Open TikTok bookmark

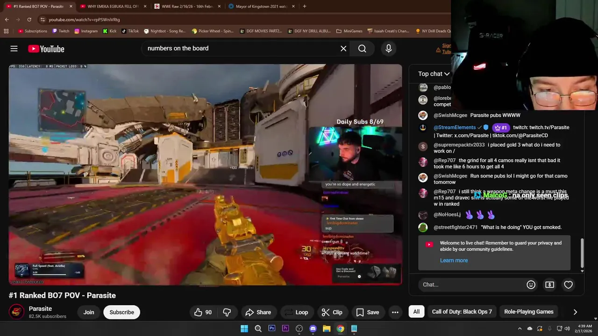pyautogui.click(x=130, y=31)
